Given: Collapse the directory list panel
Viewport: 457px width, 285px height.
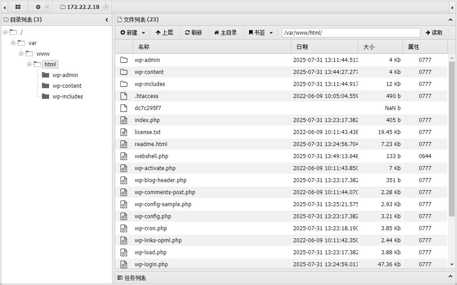Looking at the screenshot, I should [x=107, y=20].
